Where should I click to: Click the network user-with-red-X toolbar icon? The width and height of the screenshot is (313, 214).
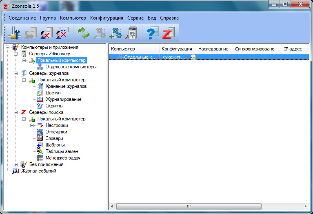coord(62,33)
